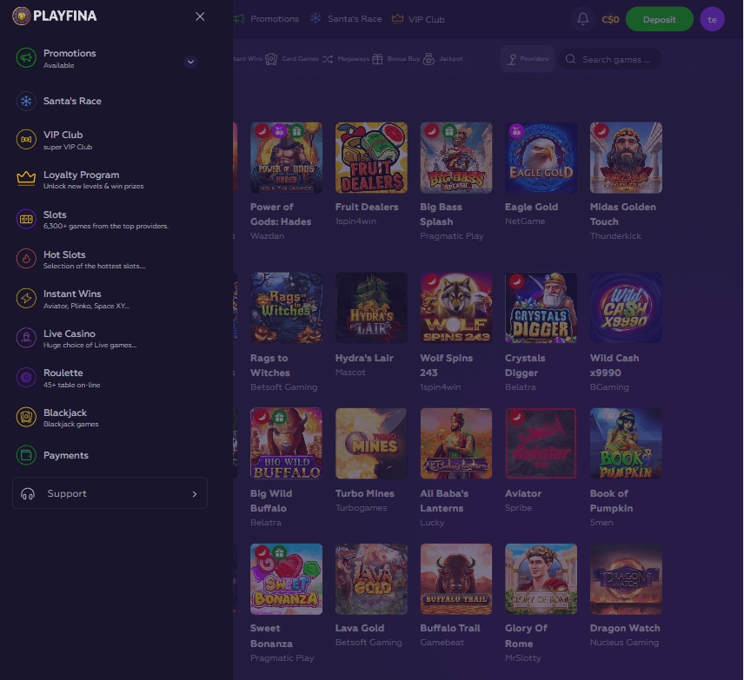The width and height of the screenshot is (744, 680).
Task: Click the Payments wallet icon
Action: [26, 455]
